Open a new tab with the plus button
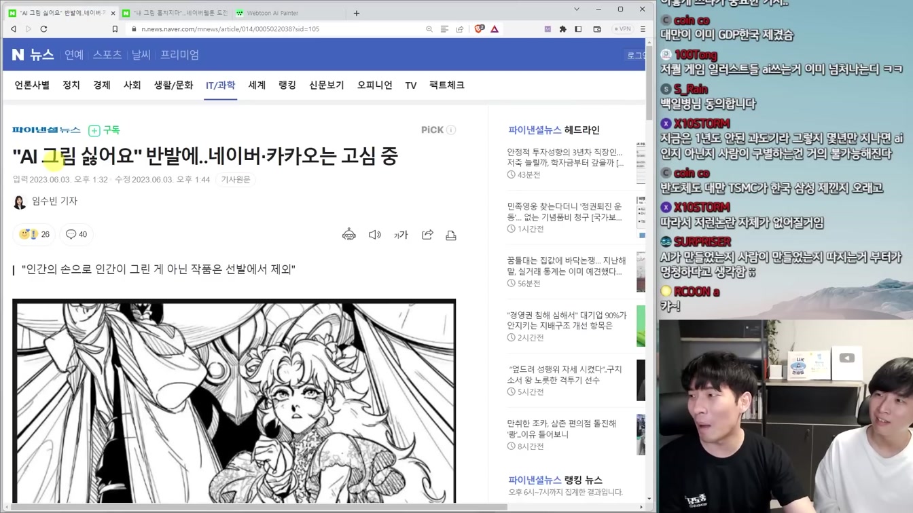The height and width of the screenshot is (513, 913). point(357,13)
